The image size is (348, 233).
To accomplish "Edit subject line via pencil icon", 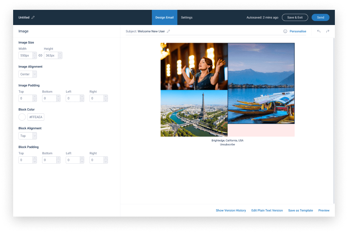I will [x=168, y=31].
